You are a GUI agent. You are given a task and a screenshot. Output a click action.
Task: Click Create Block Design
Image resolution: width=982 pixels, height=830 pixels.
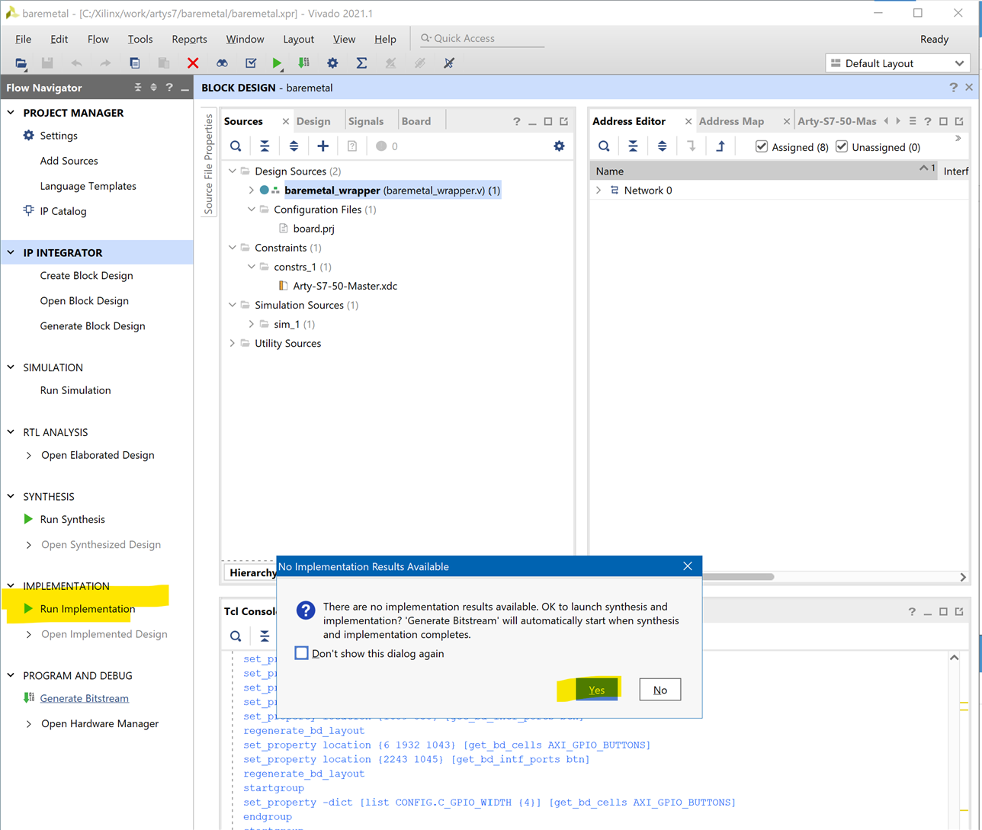(x=86, y=276)
